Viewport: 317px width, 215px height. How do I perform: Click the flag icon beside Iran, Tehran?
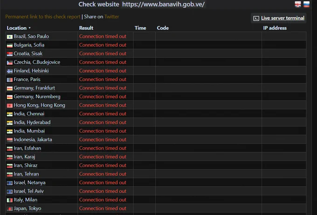coord(10,175)
